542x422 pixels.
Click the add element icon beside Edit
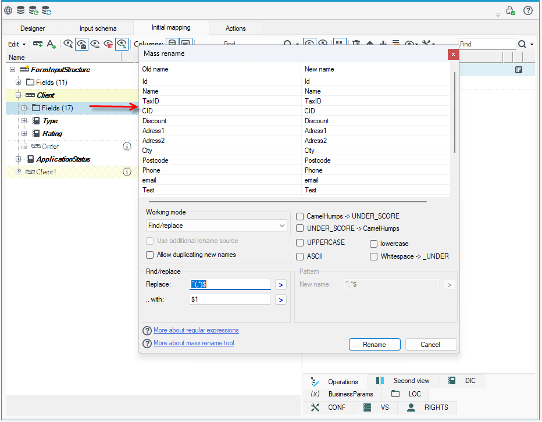(x=38, y=44)
